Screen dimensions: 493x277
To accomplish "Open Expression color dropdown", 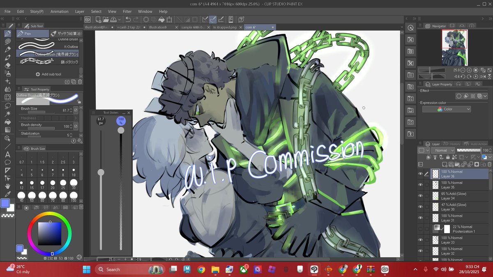I will 447,109.
